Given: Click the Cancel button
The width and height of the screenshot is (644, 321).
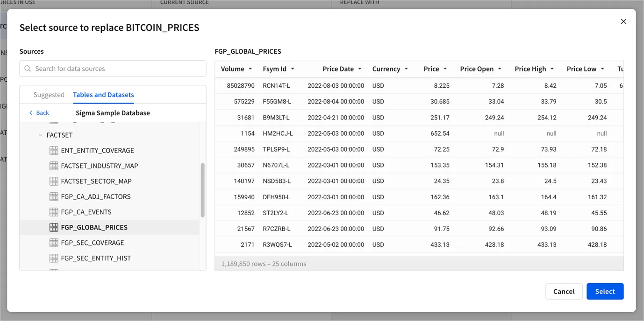Looking at the screenshot, I should pos(564,291).
